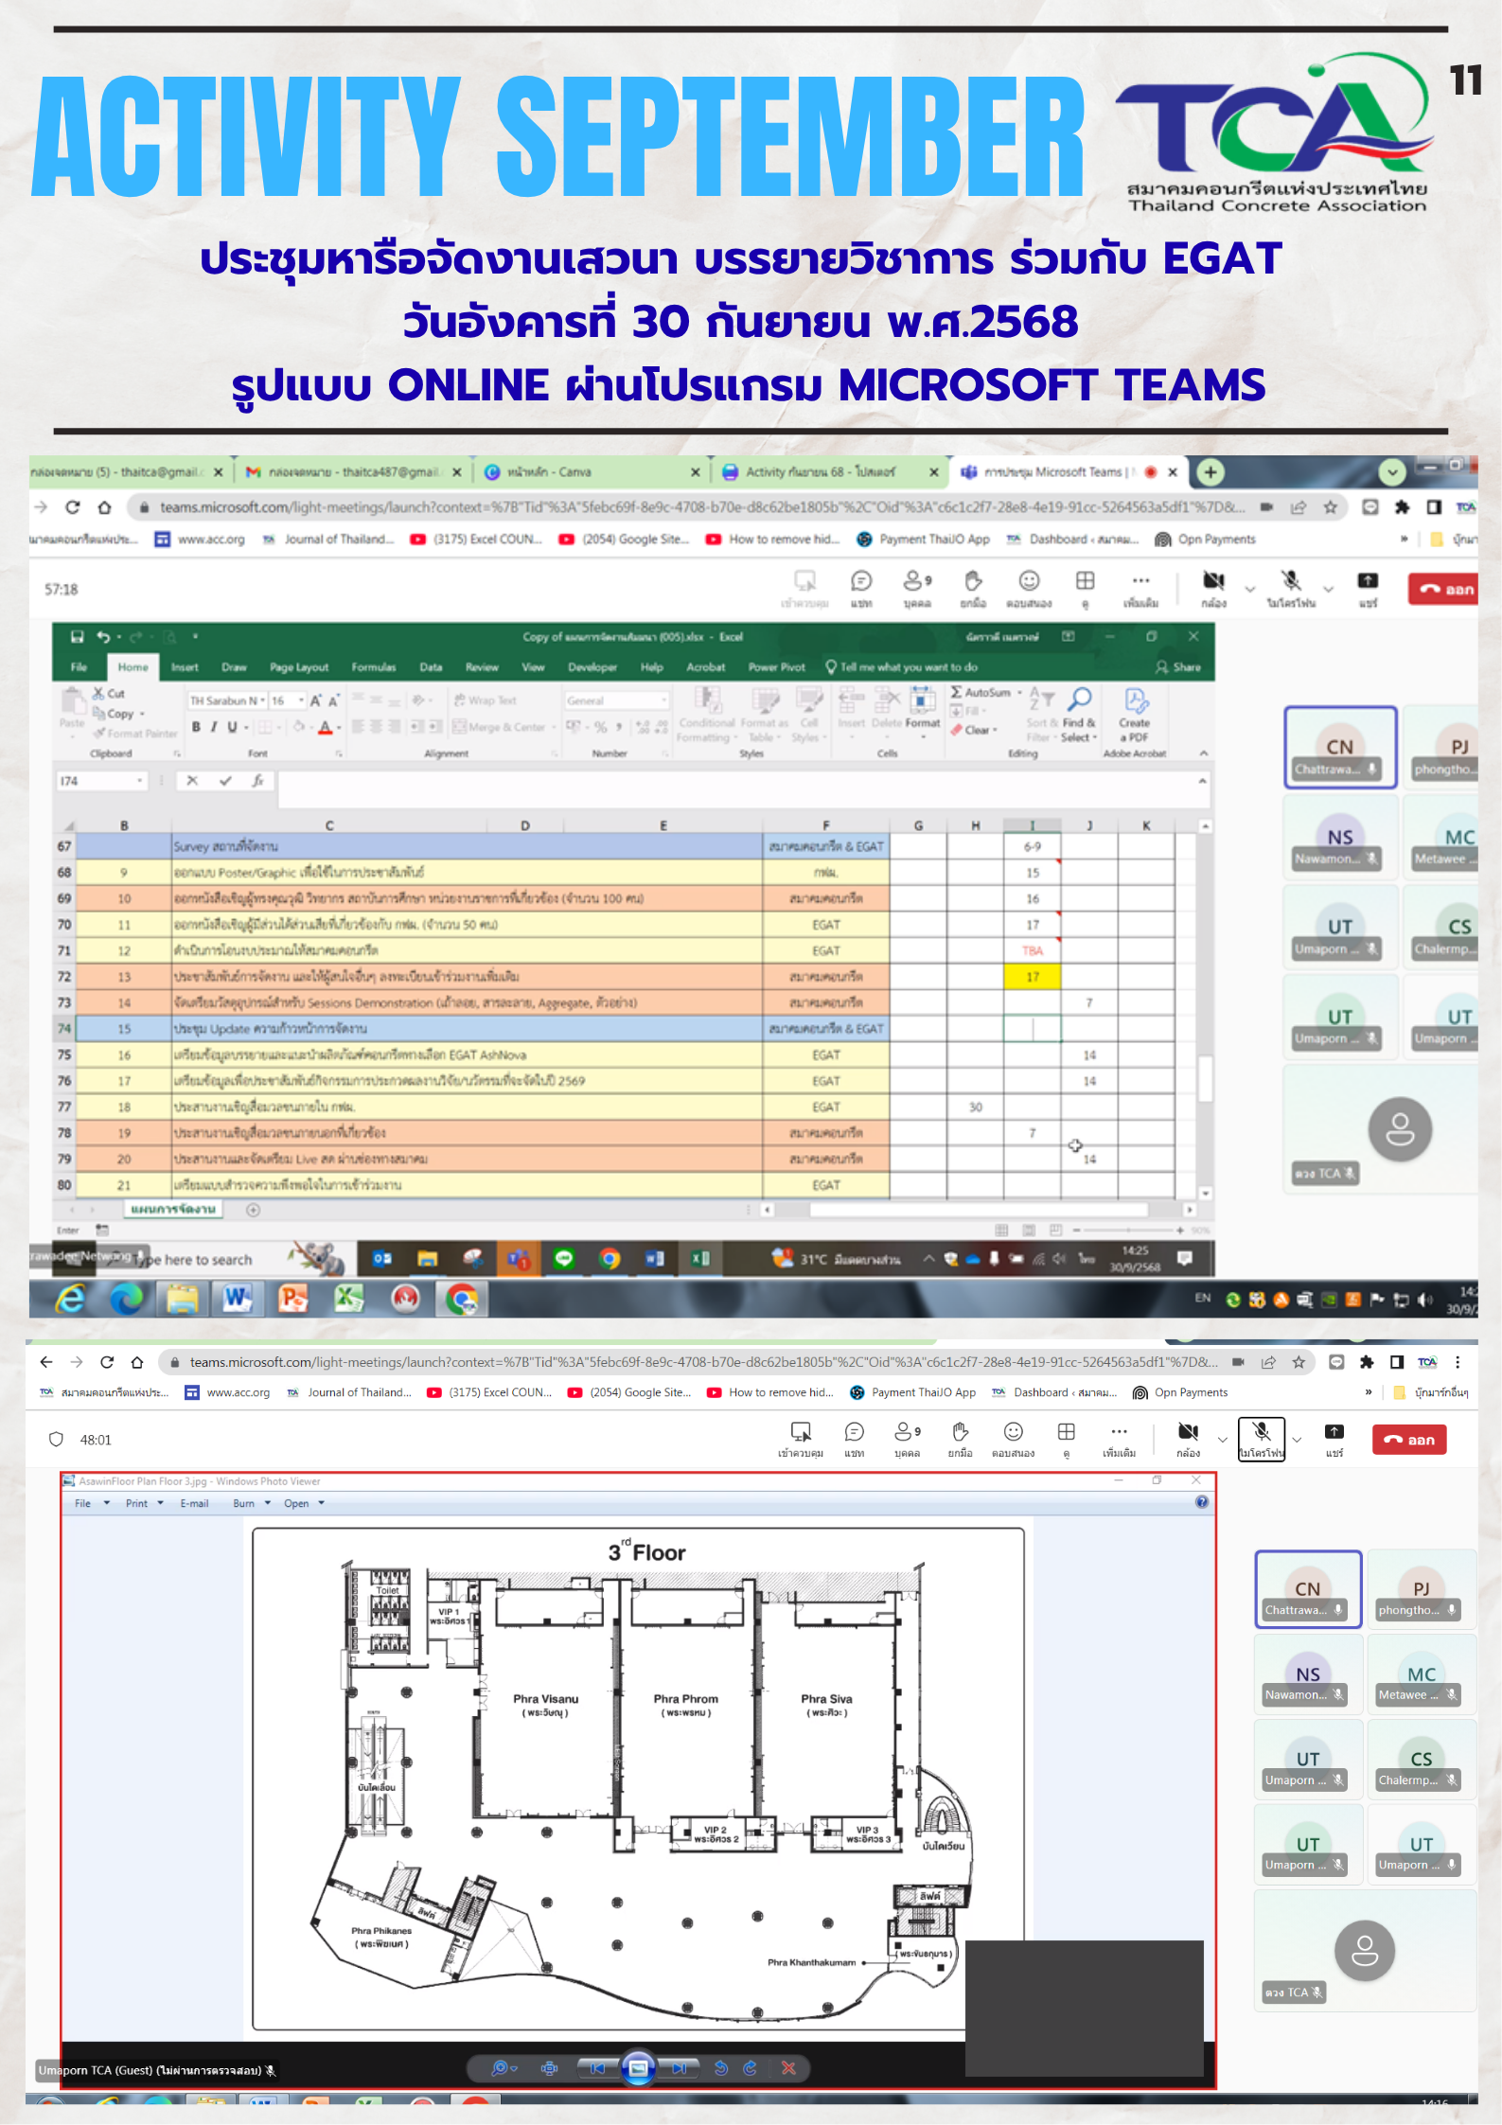Delete the image in Photo Viewer
This screenshot has height=2125, width=1502.
tap(788, 2068)
